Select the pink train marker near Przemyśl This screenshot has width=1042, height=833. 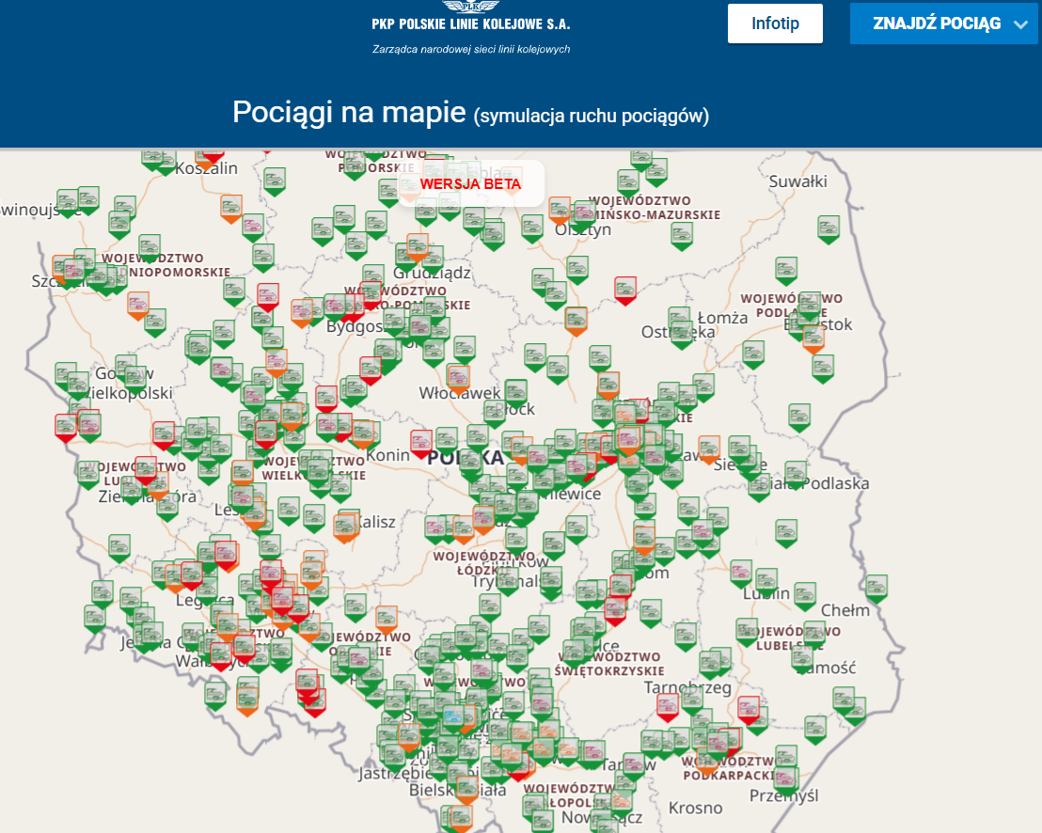[784, 778]
